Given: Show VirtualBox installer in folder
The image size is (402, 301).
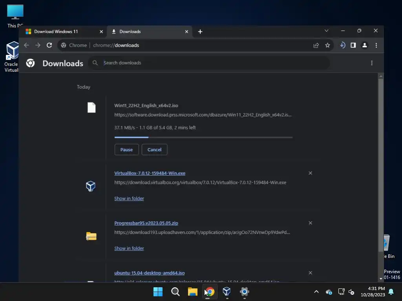Looking at the screenshot, I should [129, 198].
